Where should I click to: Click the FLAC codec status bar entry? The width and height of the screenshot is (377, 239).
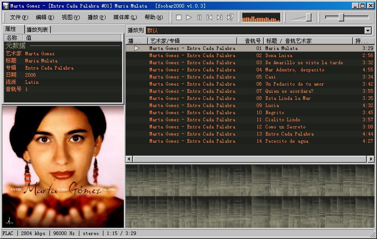[8, 233]
